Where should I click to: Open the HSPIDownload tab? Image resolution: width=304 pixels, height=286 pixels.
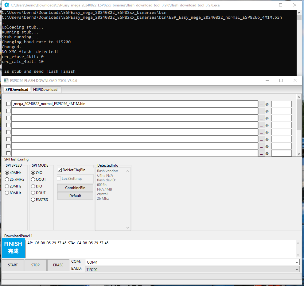[x=45, y=90]
